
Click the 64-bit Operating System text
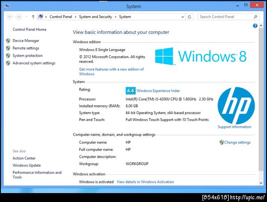coord(163,113)
